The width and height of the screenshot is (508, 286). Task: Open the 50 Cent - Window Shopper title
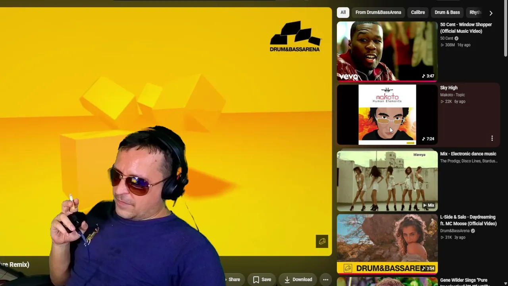pos(466,28)
